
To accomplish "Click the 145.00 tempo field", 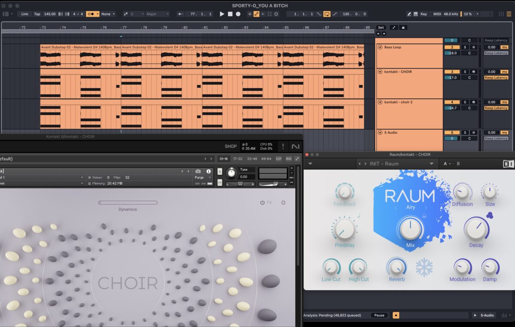I will 50,14.
